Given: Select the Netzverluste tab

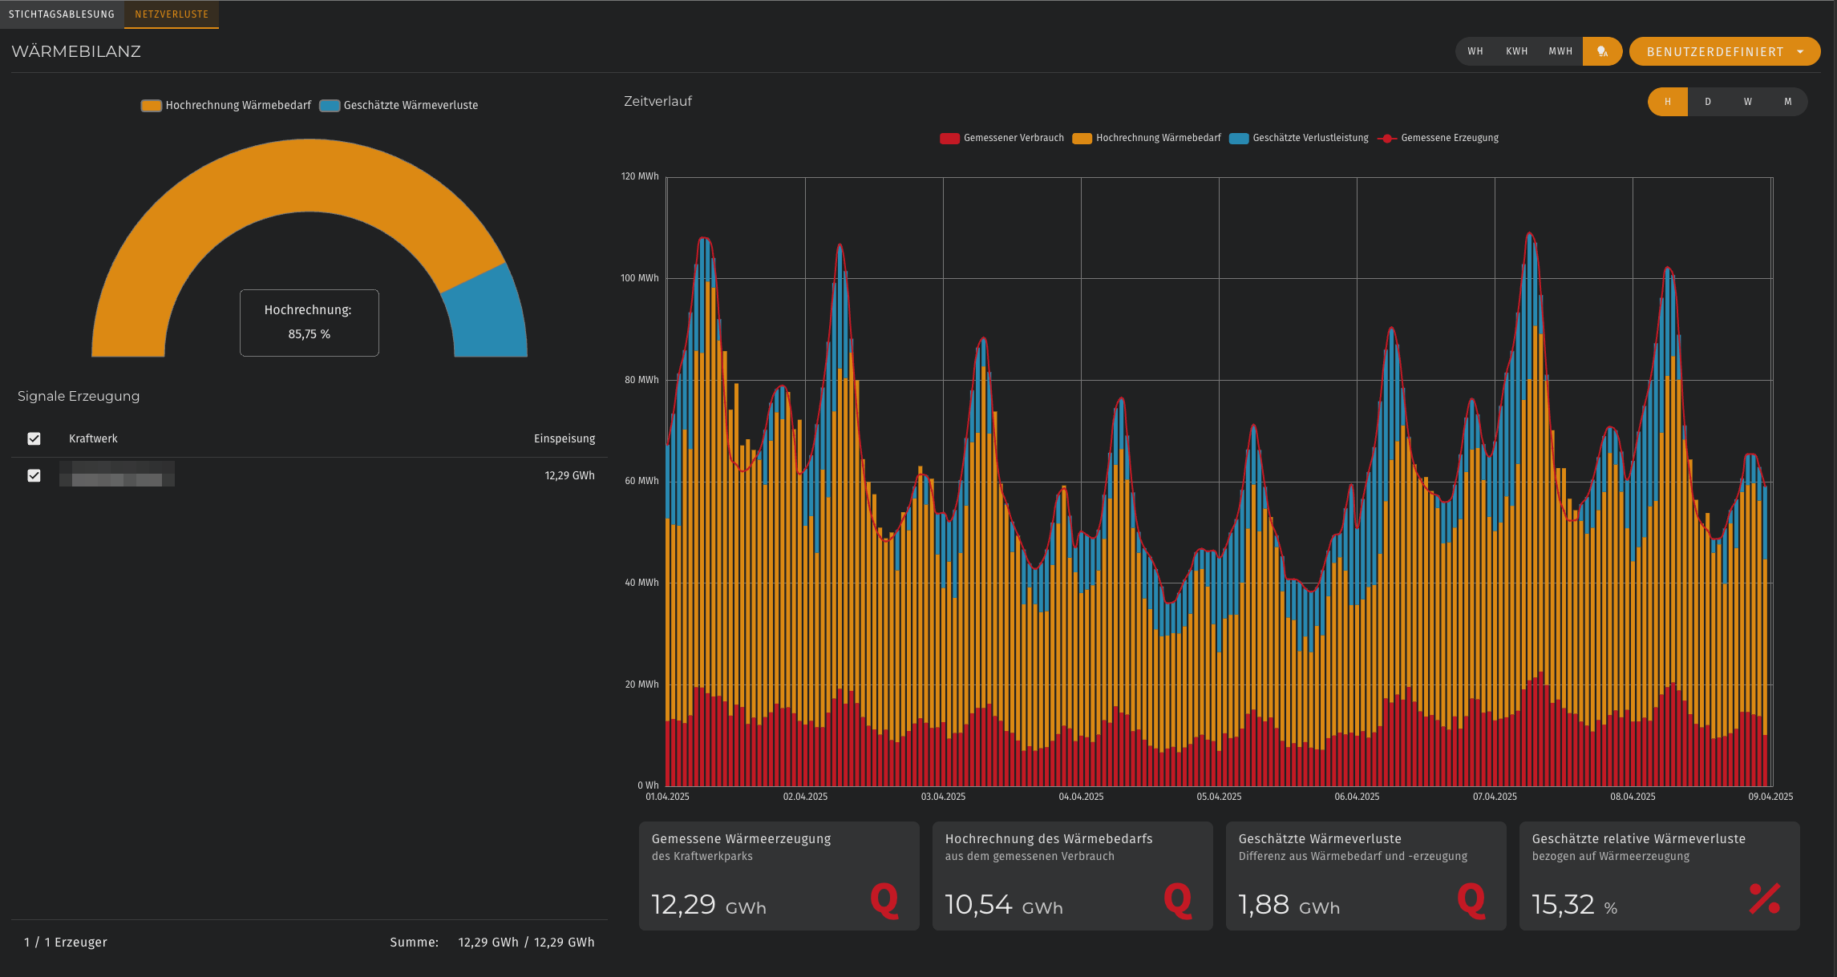Looking at the screenshot, I should [x=172, y=14].
